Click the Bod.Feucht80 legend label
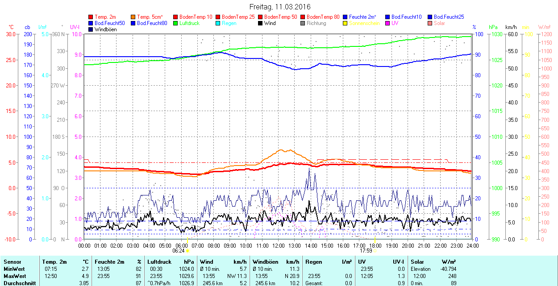558x286 pixels. [x=152, y=23]
